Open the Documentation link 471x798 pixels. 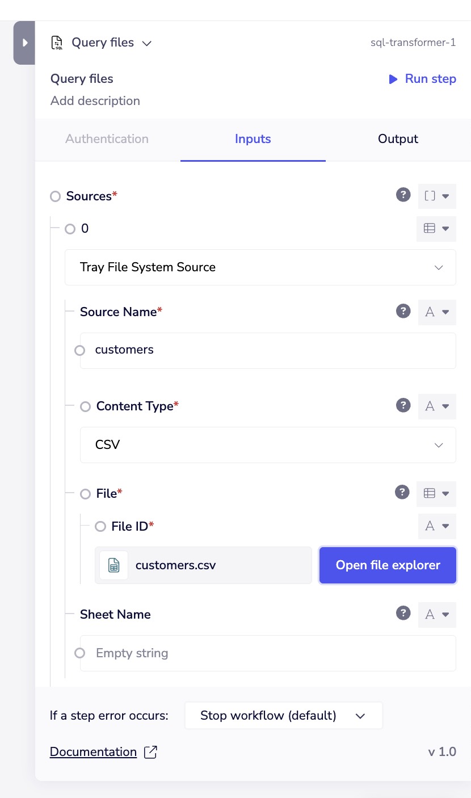pyautogui.click(x=92, y=751)
